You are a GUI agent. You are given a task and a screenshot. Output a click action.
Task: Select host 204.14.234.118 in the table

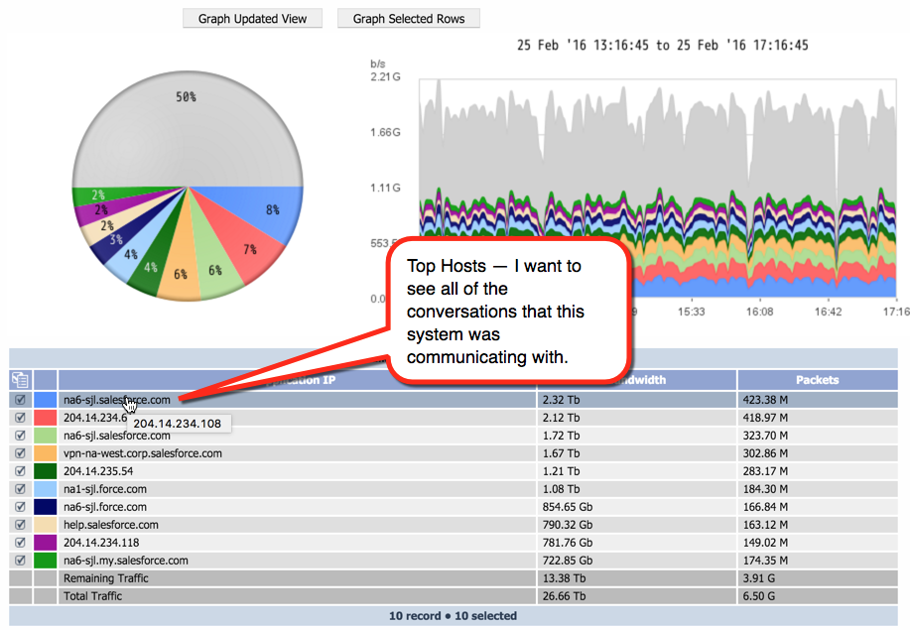tap(101, 543)
